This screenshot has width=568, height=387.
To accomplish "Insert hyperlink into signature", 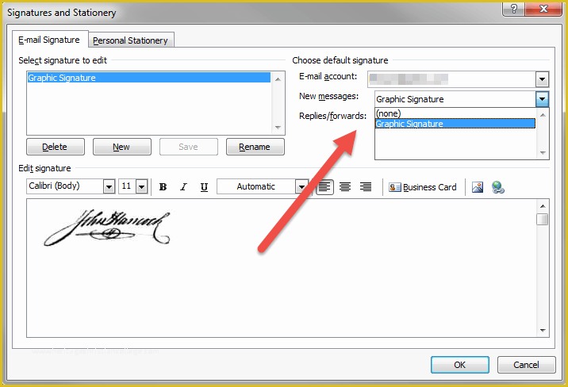I will click(x=498, y=187).
